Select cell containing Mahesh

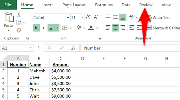point(39,71)
